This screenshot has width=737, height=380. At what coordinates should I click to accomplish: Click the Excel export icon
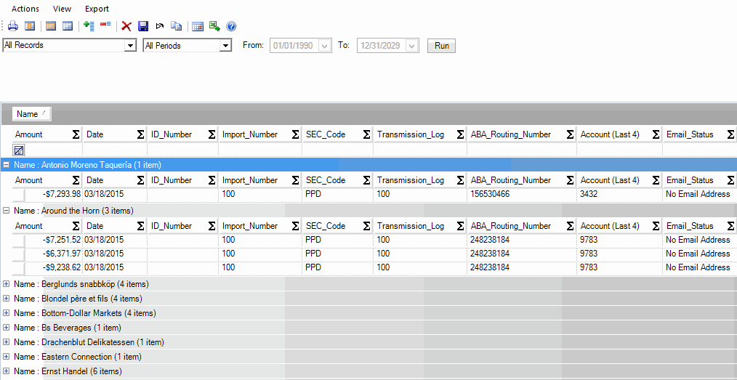pos(214,26)
